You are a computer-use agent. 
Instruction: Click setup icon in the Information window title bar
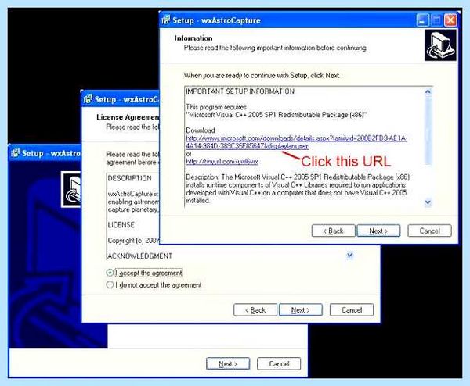pos(166,20)
